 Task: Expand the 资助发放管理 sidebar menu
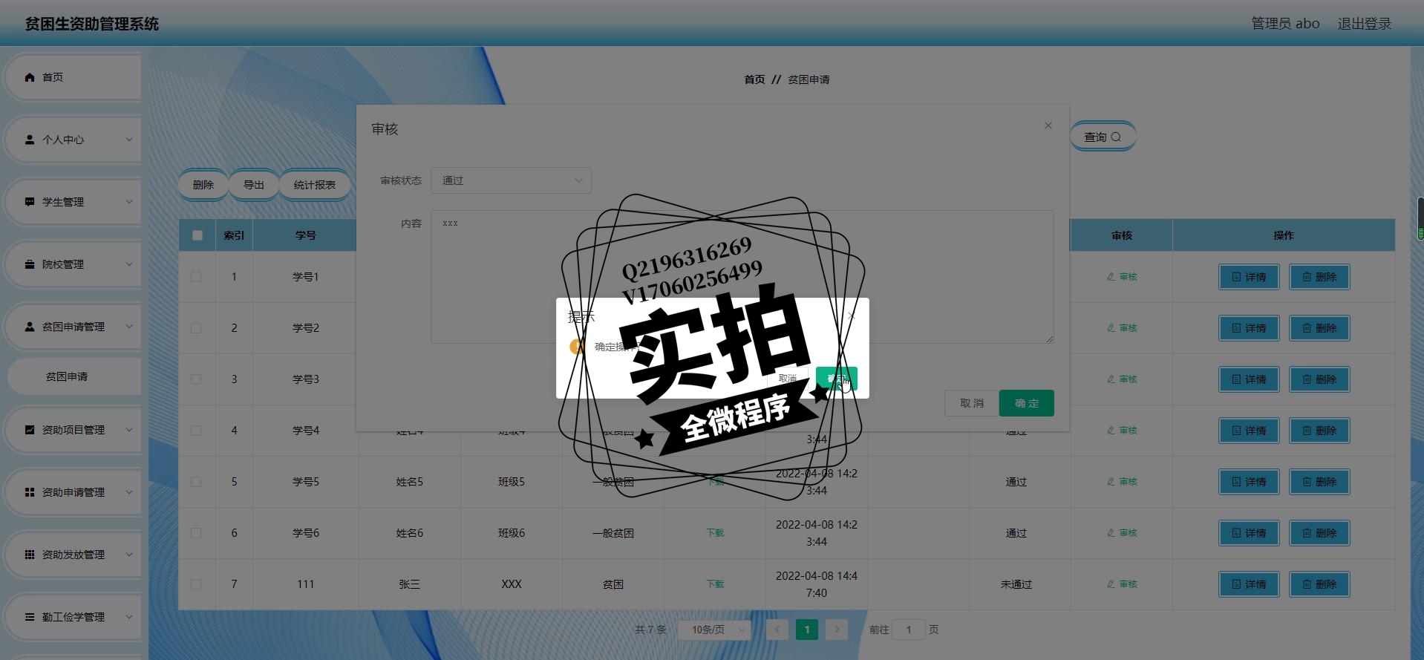pos(74,555)
